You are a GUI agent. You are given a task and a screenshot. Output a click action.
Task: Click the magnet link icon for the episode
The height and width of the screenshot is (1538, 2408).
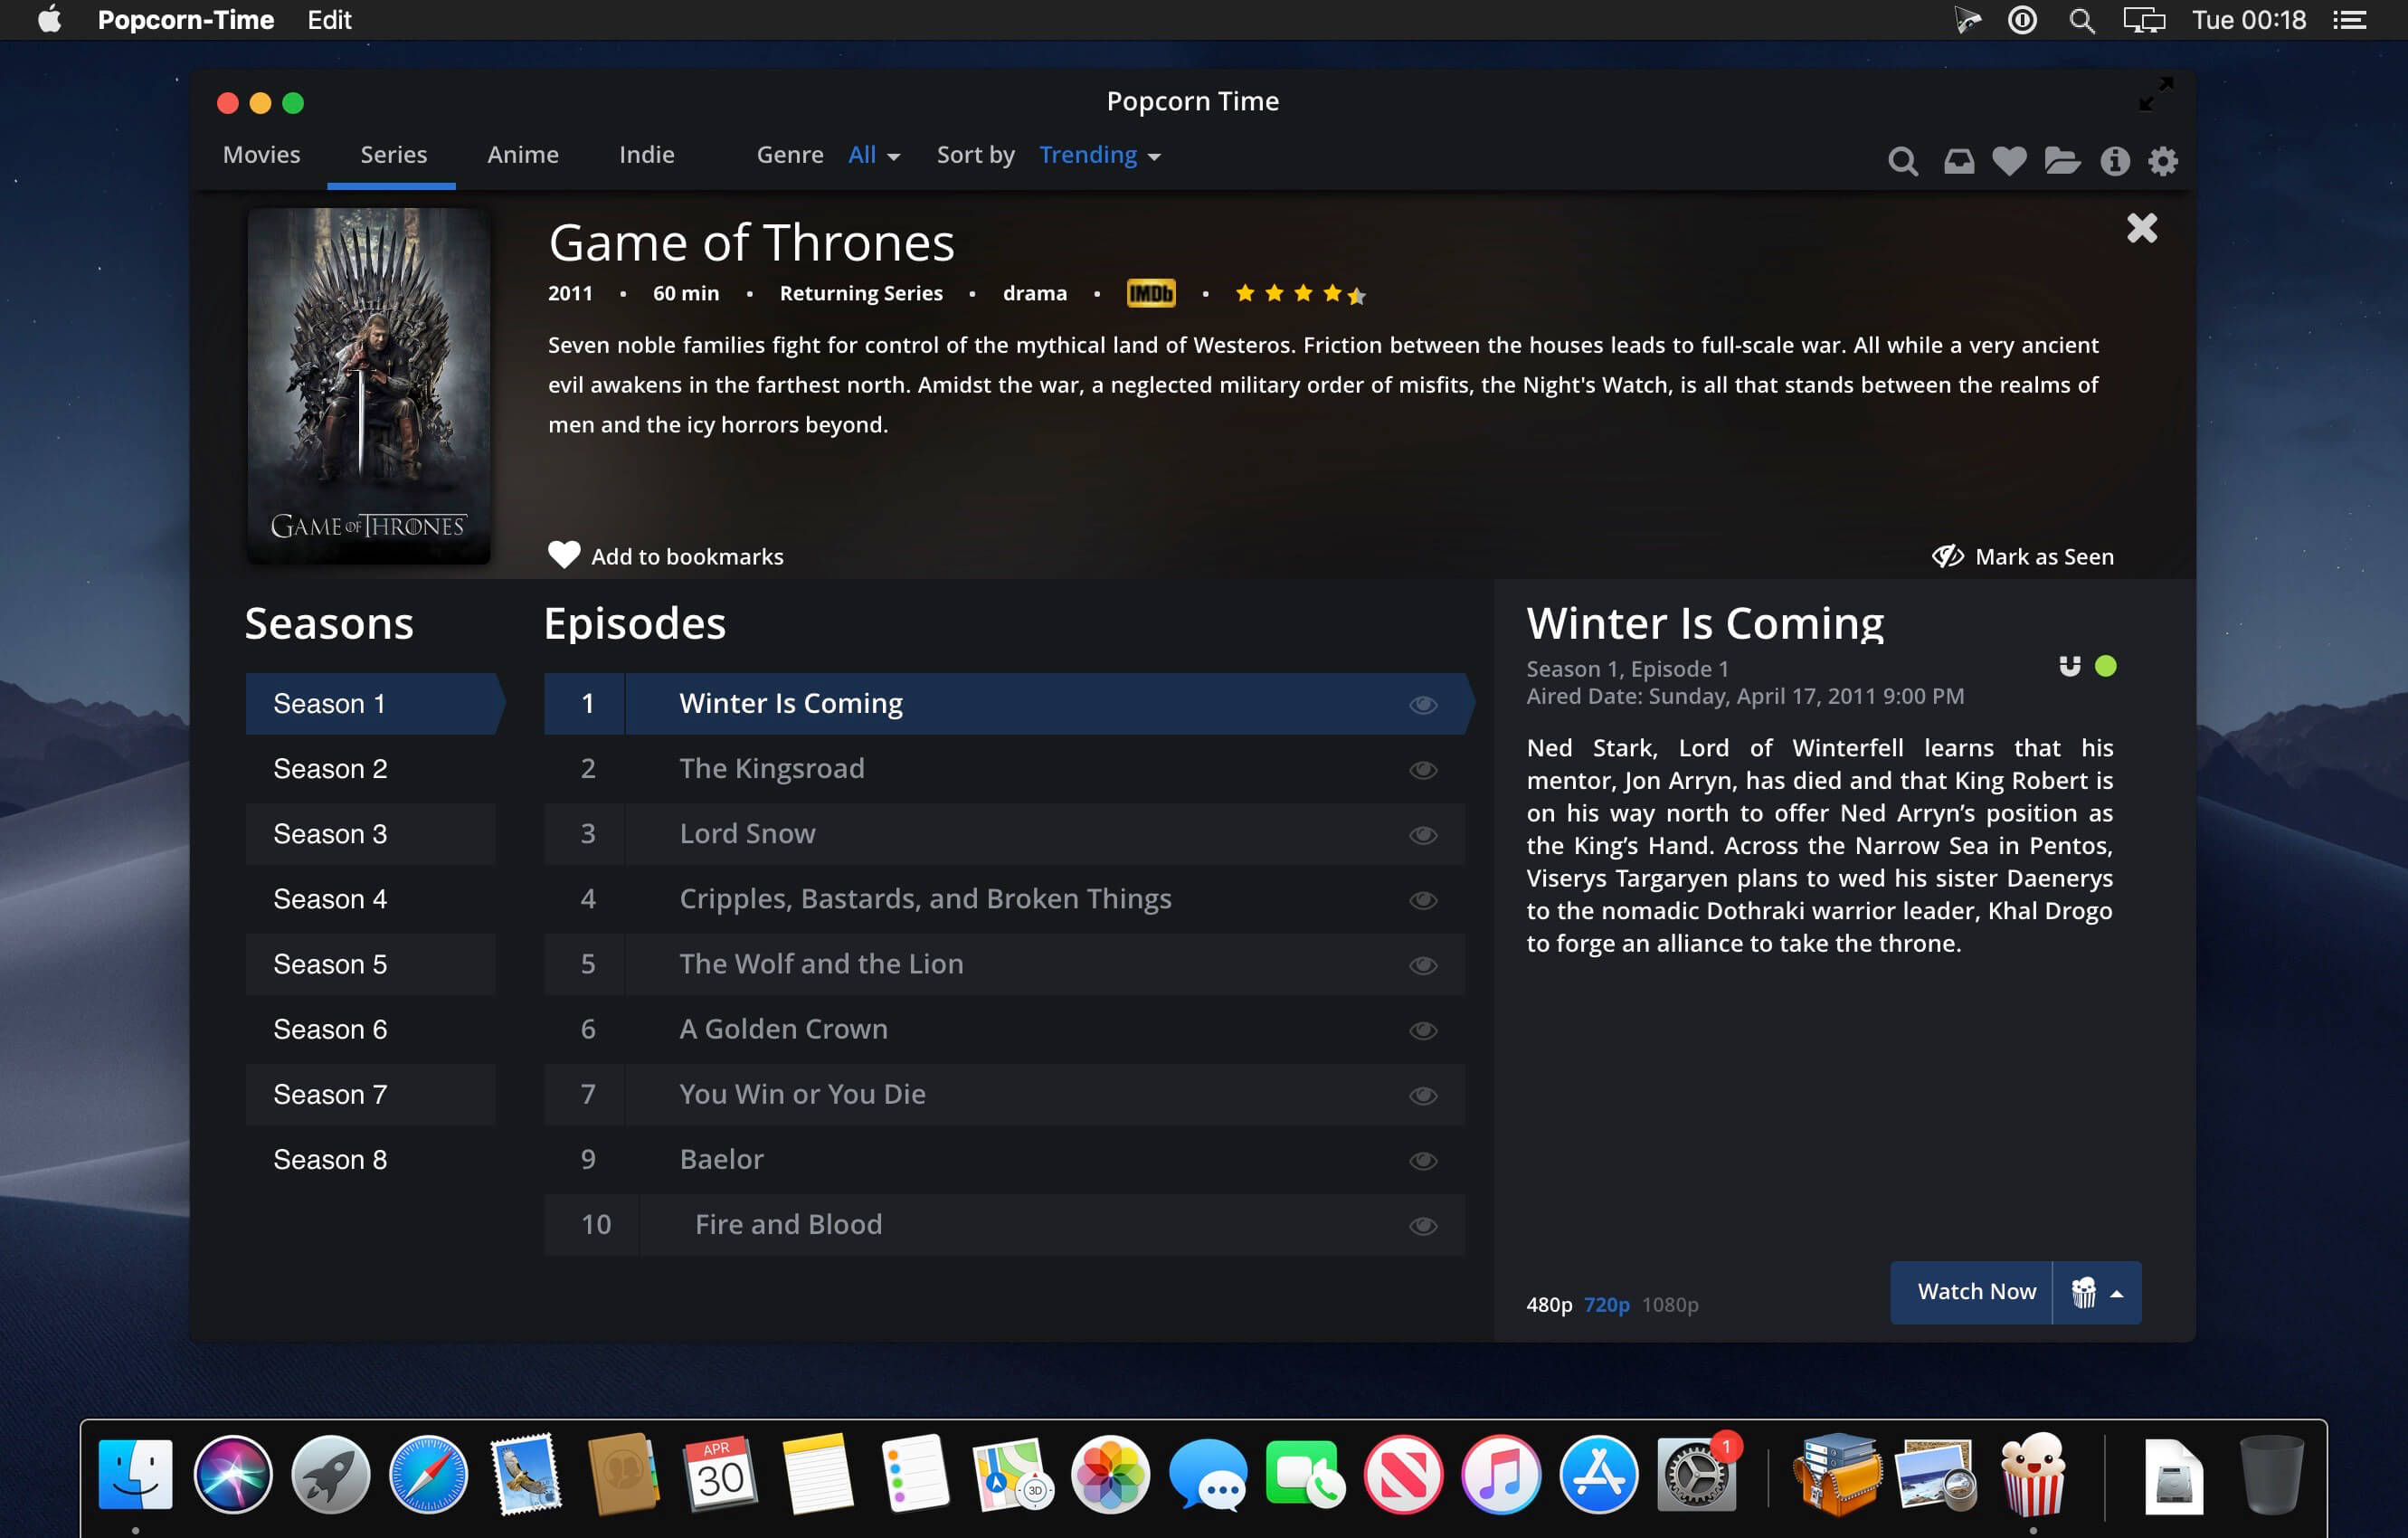pyautogui.click(x=2069, y=666)
